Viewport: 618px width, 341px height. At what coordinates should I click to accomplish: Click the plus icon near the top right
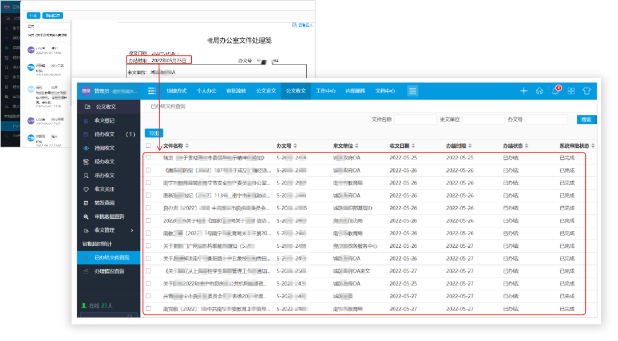(524, 90)
